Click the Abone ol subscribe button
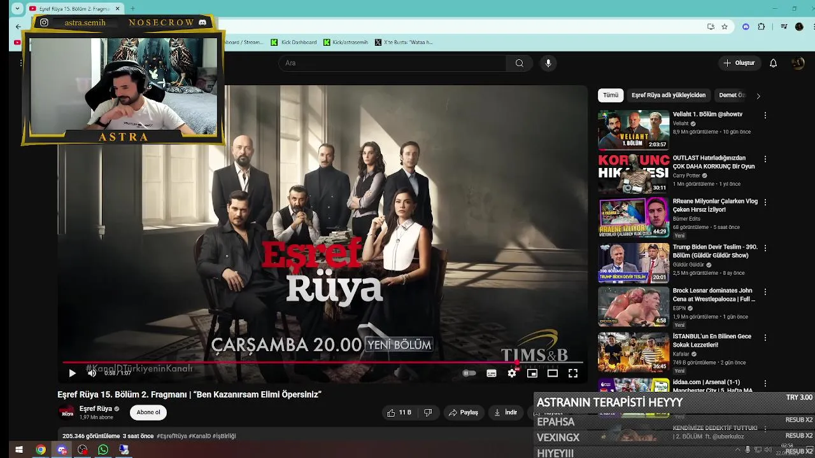 click(148, 412)
